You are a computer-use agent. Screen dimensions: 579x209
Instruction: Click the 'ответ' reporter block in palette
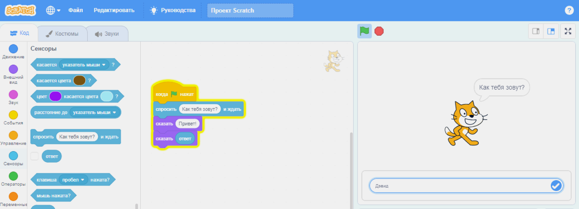click(x=52, y=156)
